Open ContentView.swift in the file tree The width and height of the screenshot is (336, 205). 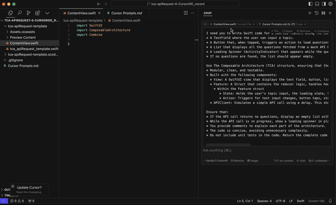(30, 43)
